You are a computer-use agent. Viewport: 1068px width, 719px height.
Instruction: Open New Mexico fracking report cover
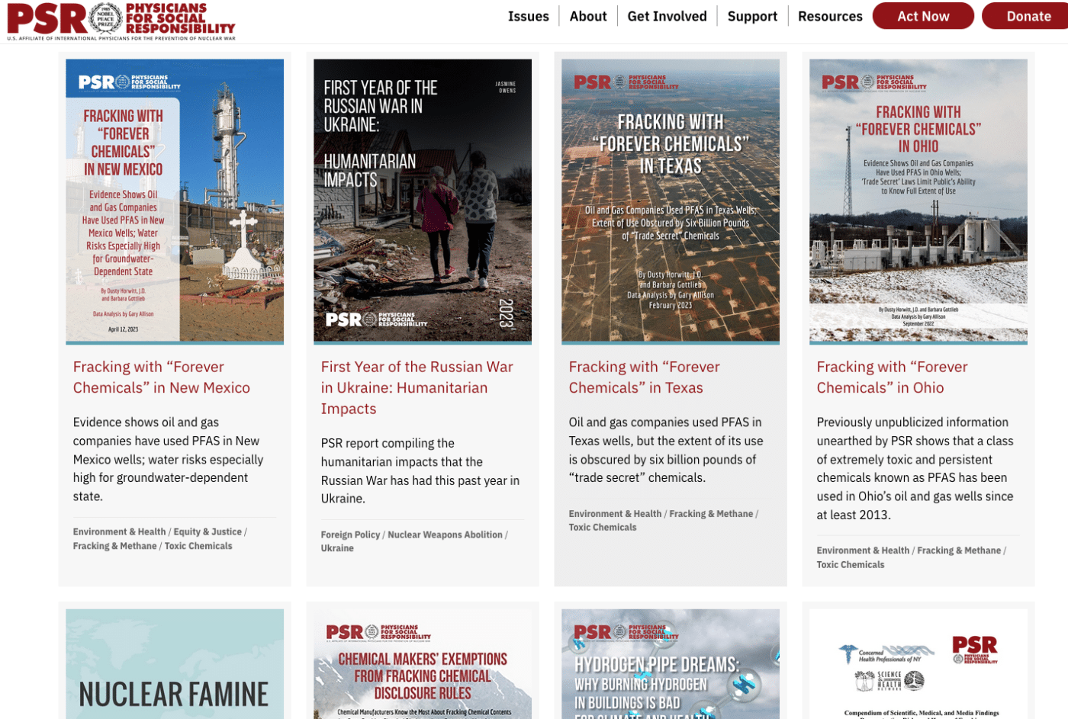pos(175,201)
